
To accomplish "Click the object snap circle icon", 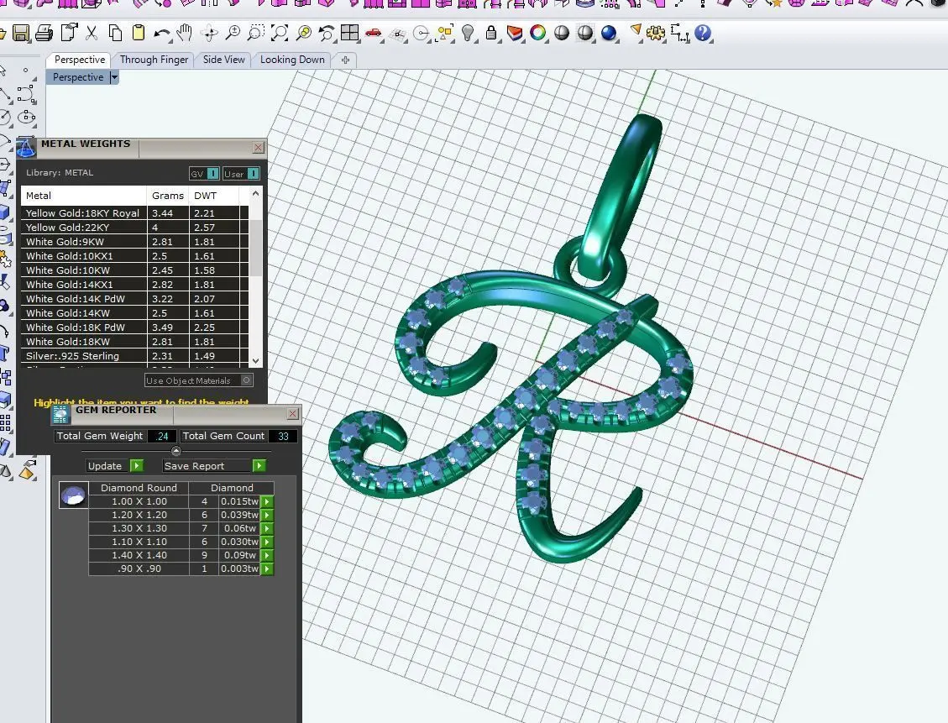I will [421, 34].
